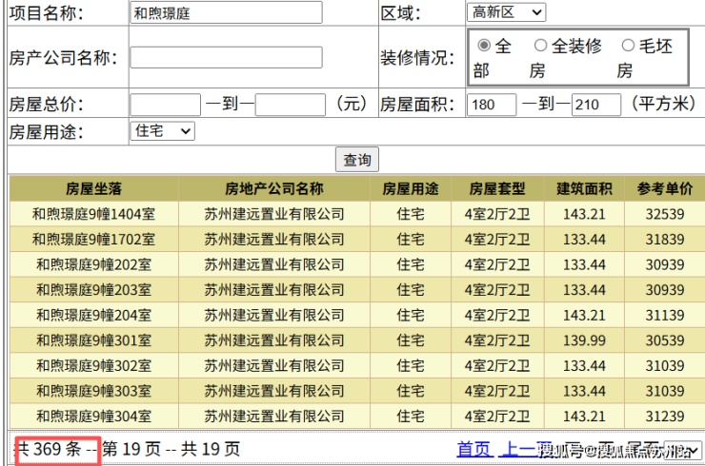Choose the 毛坯房 radio option
705x466 pixels.
628,45
